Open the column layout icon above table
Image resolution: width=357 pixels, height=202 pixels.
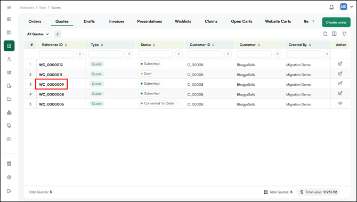click(334, 34)
